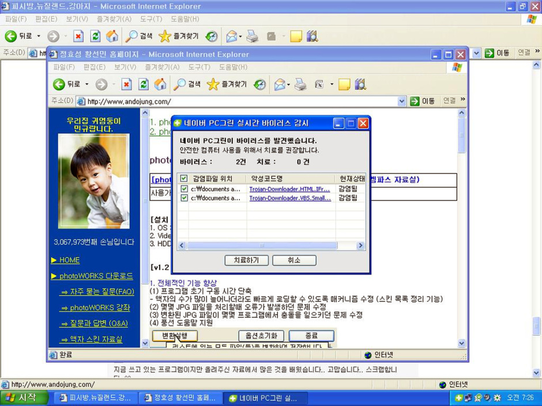Open the photoWORKS 강좌 sidebar link

(x=95, y=308)
